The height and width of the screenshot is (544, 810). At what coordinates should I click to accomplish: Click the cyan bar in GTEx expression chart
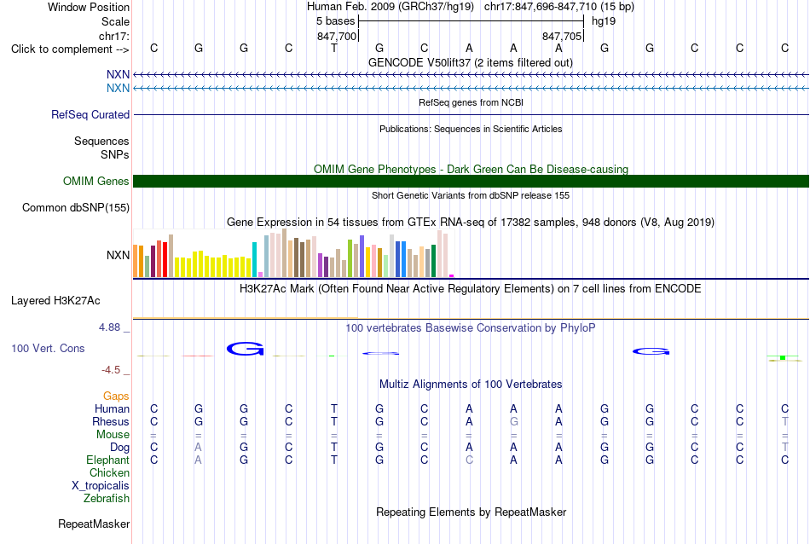(x=254, y=259)
